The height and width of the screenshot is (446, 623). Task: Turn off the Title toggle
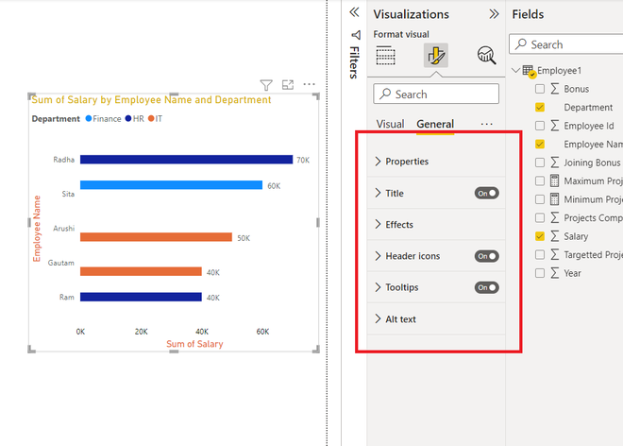(487, 194)
